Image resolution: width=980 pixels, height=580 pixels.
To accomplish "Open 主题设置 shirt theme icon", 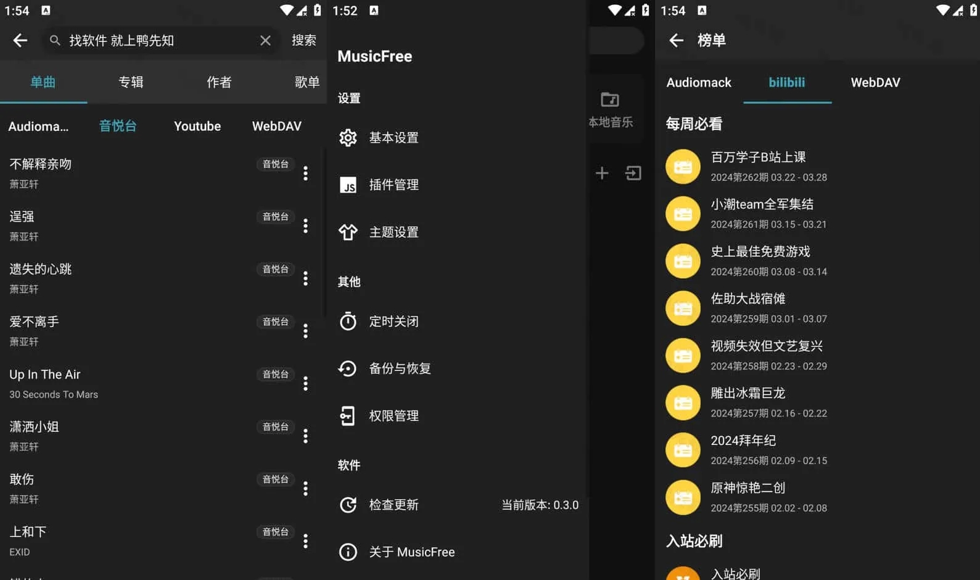I will pyautogui.click(x=348, y=232).
